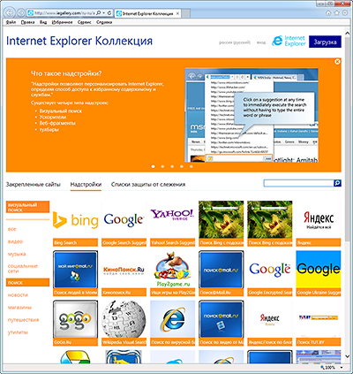This screenshot has width=353, height=374.
Task: Open the zoom level dropdown arrow in the status bar
Action: 342,368
